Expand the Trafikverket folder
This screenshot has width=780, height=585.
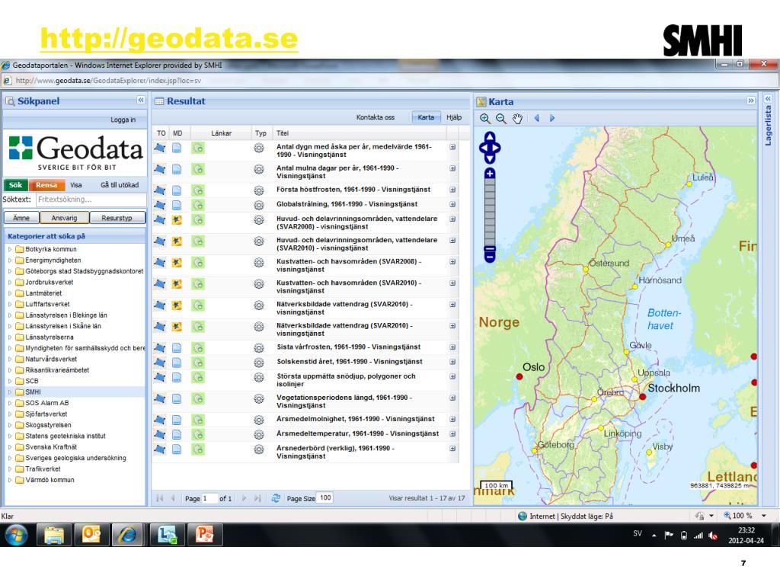coord(9,468)
